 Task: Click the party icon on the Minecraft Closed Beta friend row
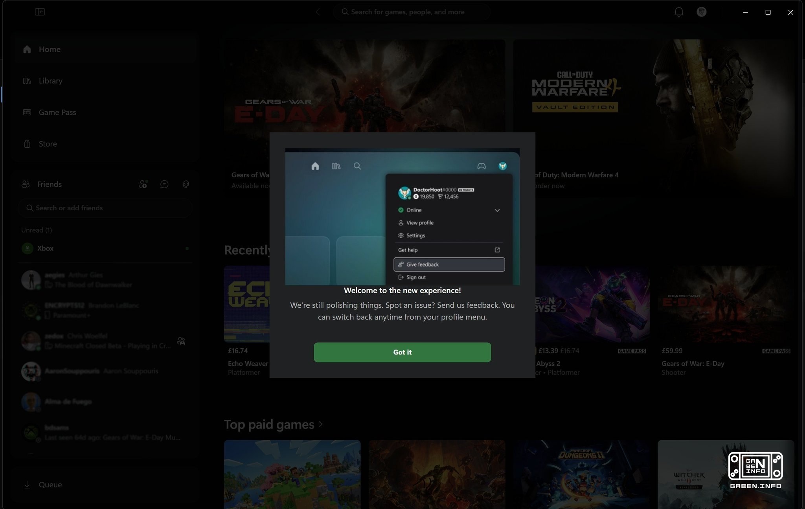pos(181,341)
